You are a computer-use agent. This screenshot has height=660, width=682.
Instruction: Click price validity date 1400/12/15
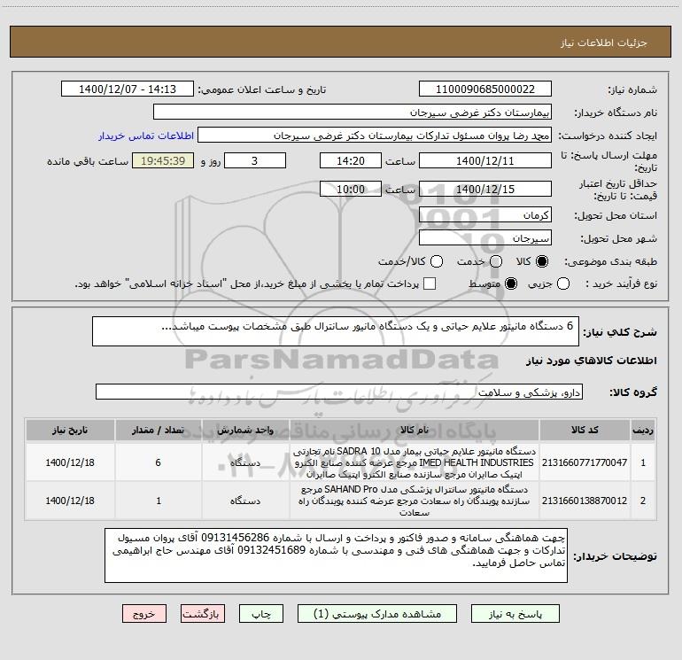[485, 189]
